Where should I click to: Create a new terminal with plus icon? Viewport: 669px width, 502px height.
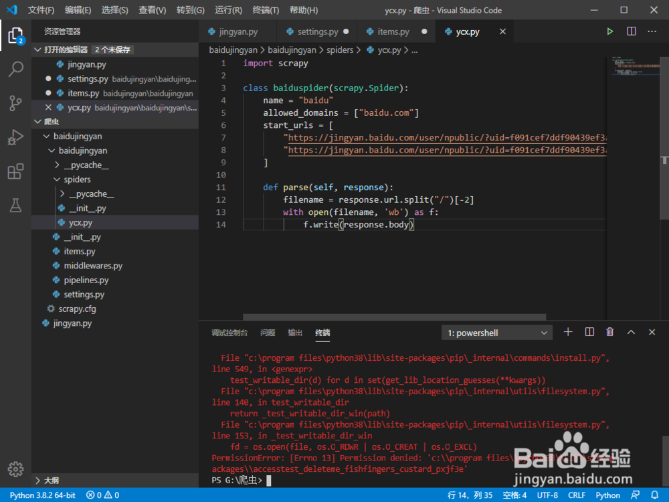tap(568, 332)
